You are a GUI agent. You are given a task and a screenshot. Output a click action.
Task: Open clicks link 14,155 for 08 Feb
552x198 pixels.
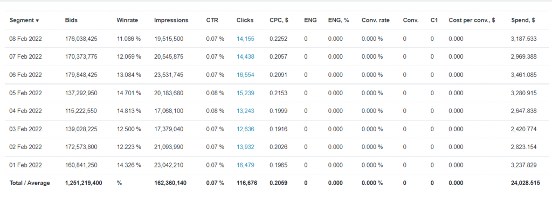click(x=245, y=39)
